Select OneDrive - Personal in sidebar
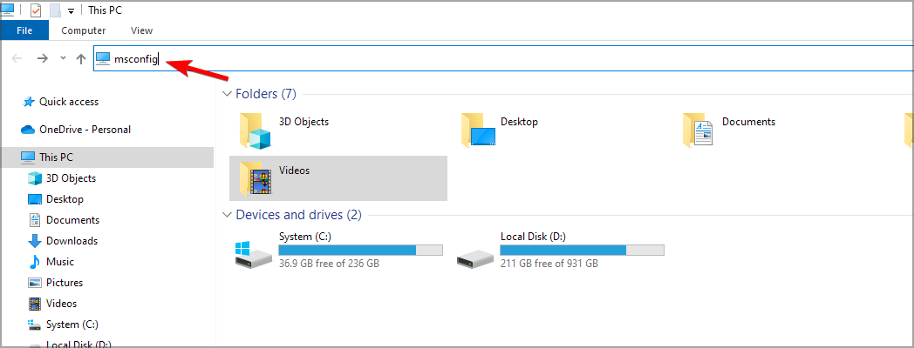Image resolution: width=914 pixels, height=348 pixels. 85,130
